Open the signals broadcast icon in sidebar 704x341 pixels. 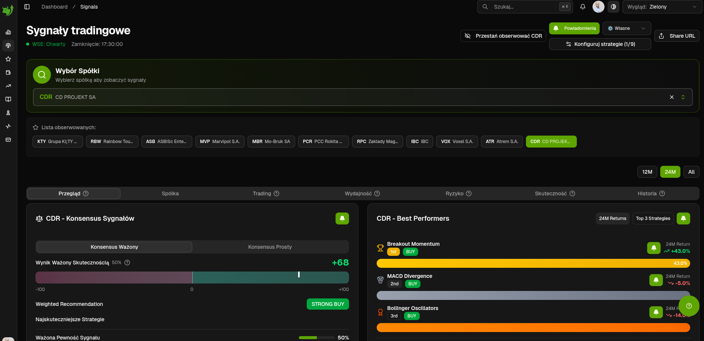(x=8, y=46)
